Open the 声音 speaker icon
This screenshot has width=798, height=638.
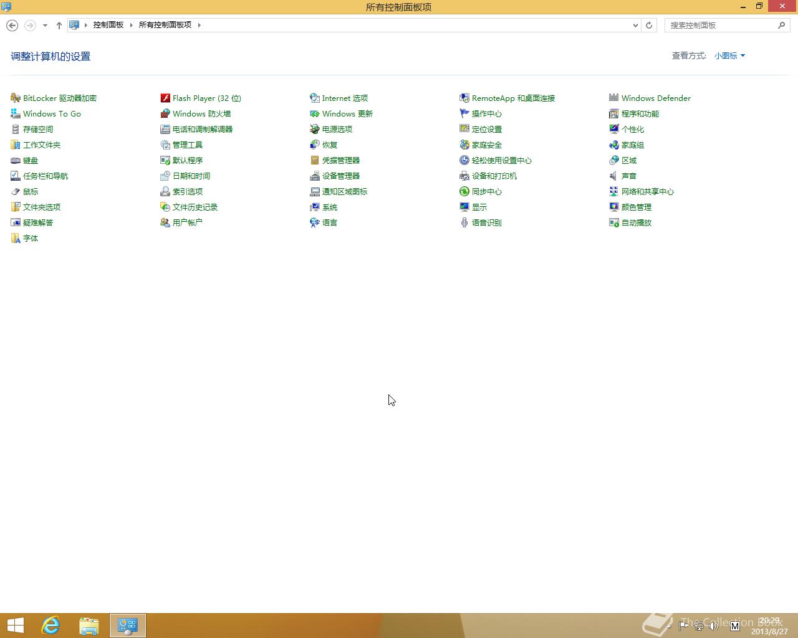(x=614, y=176)
